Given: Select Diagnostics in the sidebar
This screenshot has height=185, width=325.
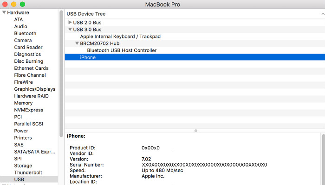Looking at the screenshot, I should coord(27,54).
